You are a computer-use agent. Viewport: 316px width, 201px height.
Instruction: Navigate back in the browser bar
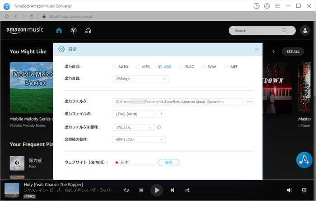coord(16,16)
